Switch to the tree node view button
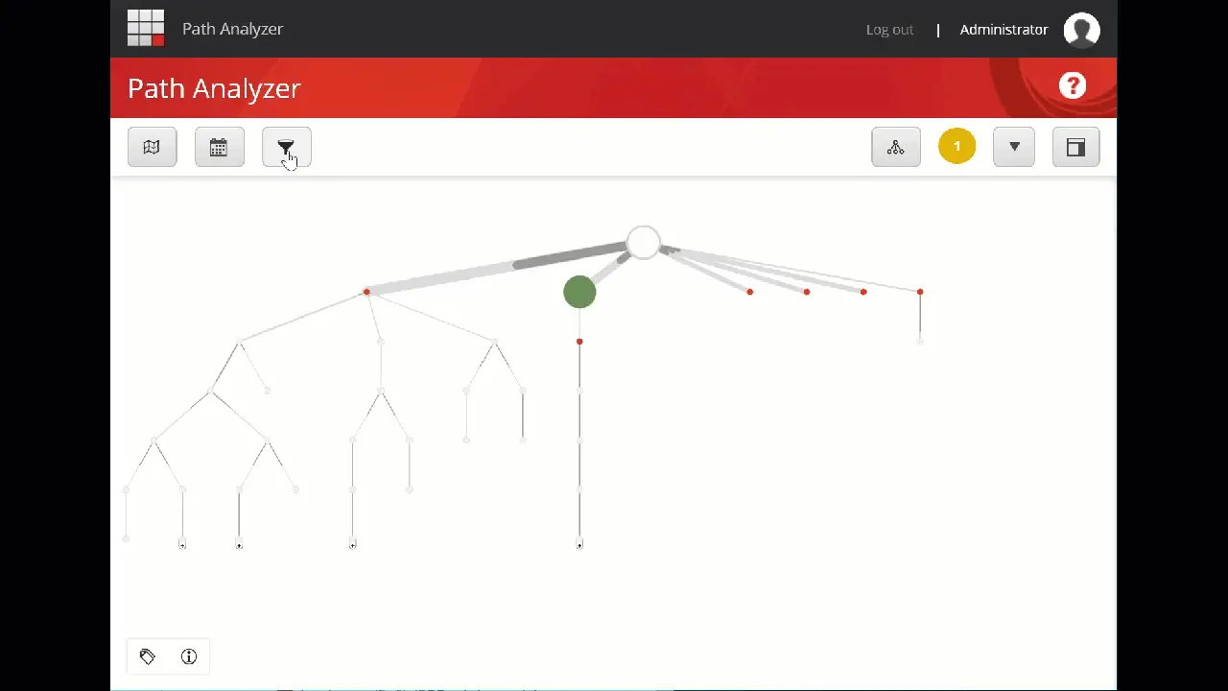The width and height of the screenshot is (1228, 691). pos(896,147)
